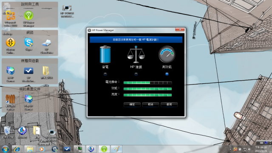The height and width of the screenshot is (153, 272).
Task: Click the taskbar clock showing 06:20
Action: point(261,149)
